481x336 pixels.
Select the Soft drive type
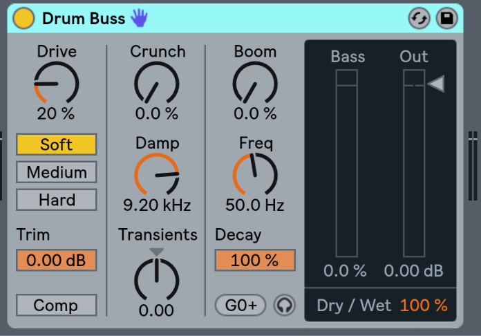click(57, 144)
